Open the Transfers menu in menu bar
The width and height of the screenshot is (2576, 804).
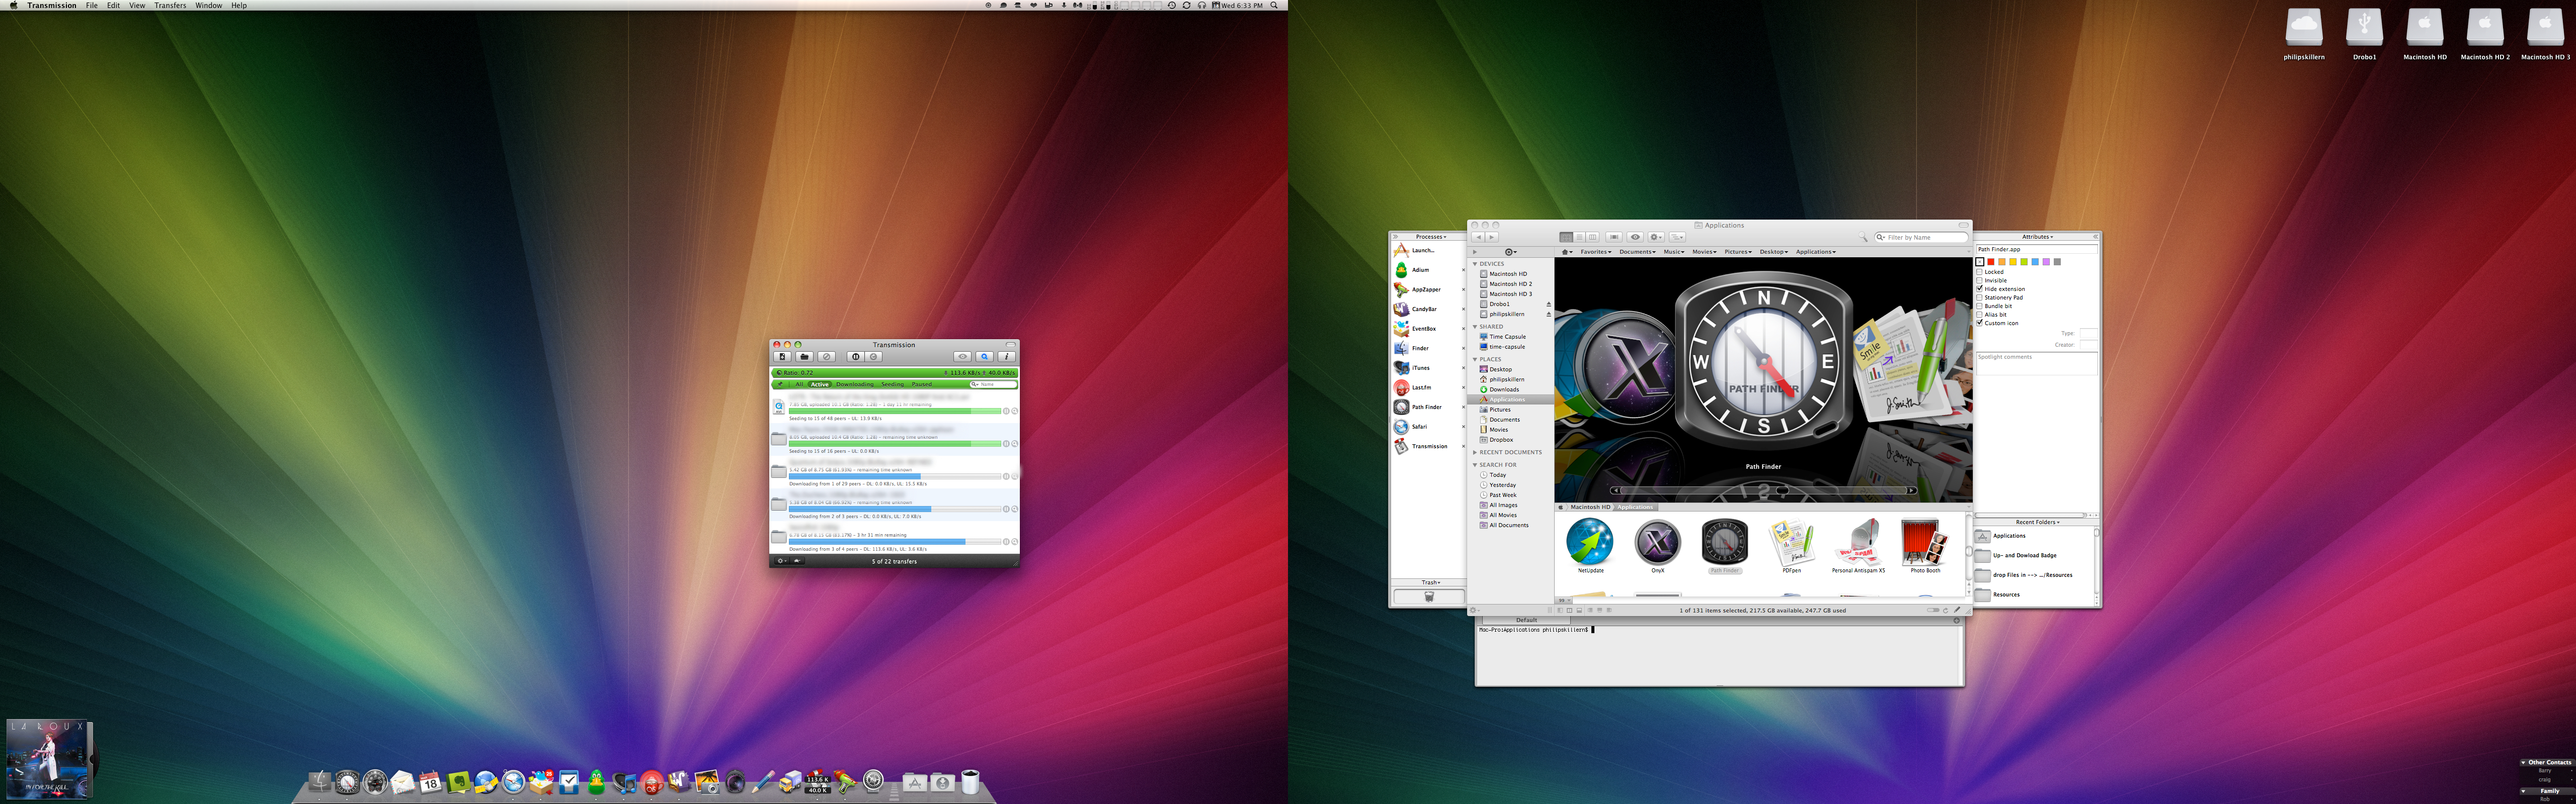coord(170,5)
